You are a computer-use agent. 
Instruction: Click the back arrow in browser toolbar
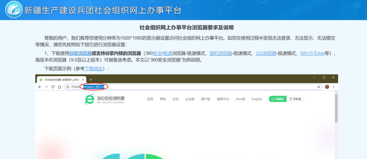(40, 87)
